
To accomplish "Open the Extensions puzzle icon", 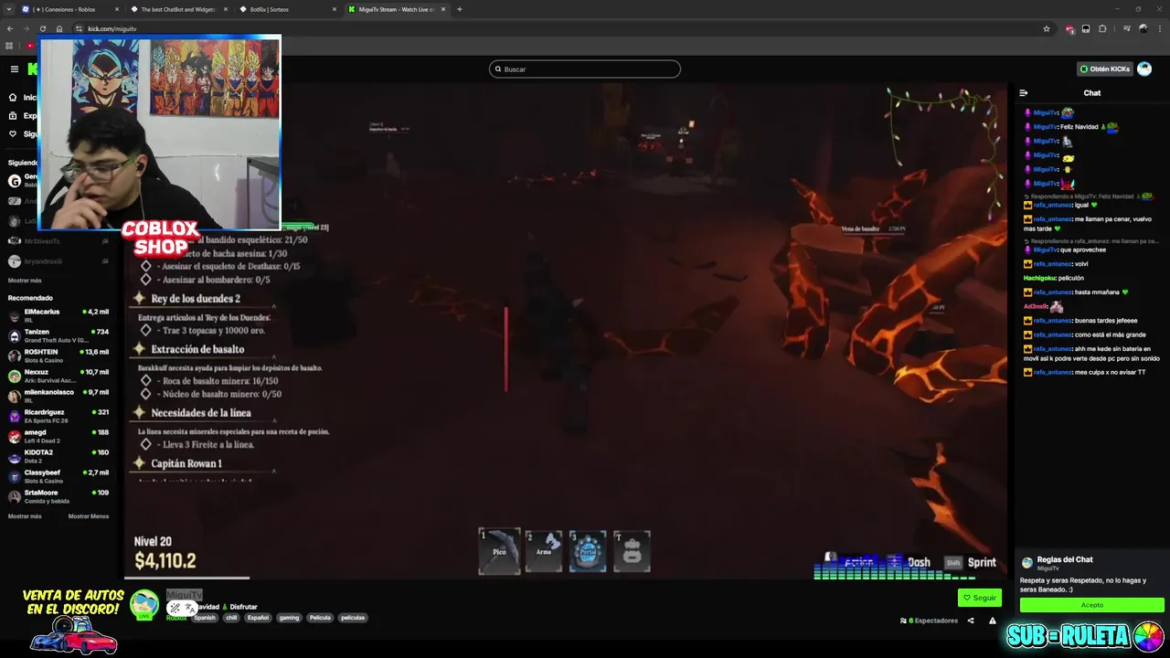I will point(1102,28).
